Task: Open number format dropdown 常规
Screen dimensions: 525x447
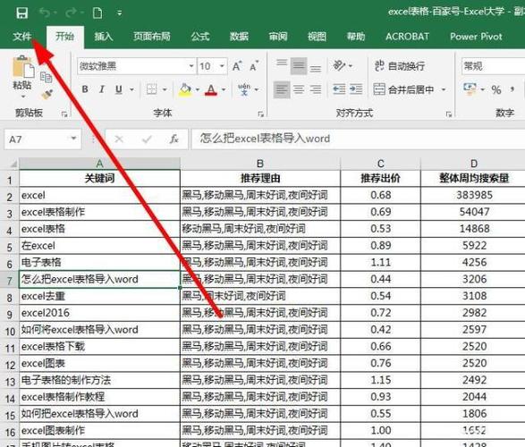Action: pos(493,66)
